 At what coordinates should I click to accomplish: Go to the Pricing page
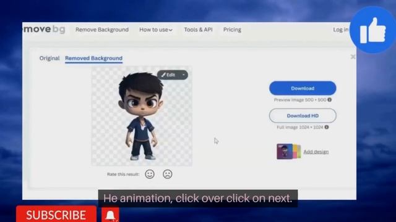pos(232,30)
